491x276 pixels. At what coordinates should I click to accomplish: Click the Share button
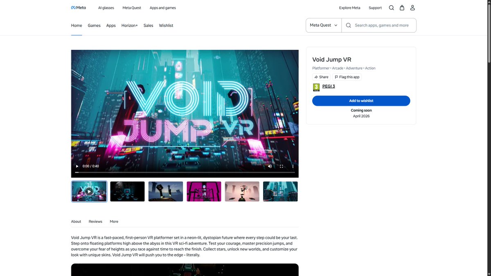pyautogui.click(x=321, y=77)
